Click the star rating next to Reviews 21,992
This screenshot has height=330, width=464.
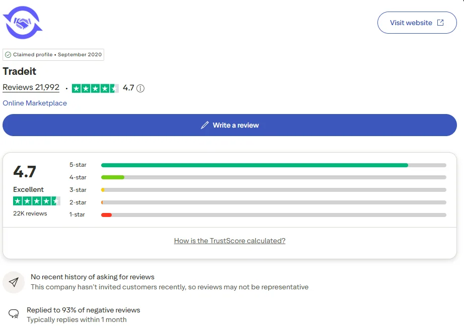click(95, 88)
